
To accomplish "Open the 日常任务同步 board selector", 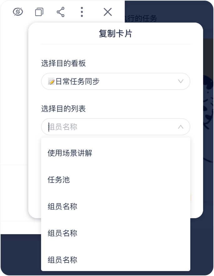I will click(x=115, y=82).
